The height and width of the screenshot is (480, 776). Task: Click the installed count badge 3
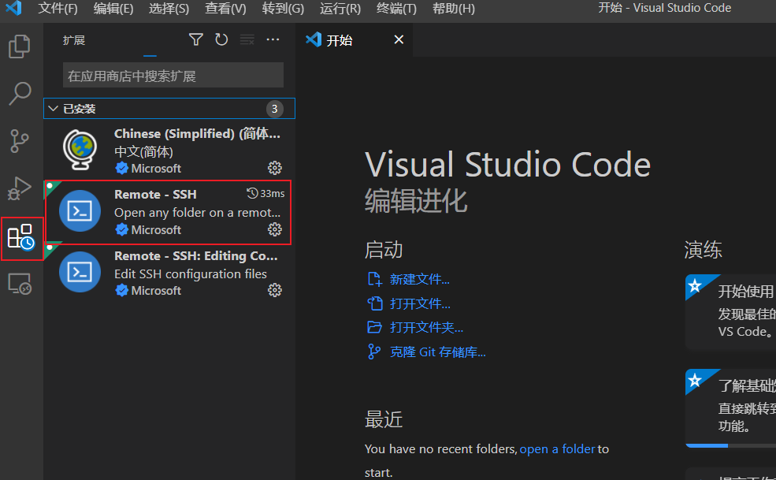point(275,109)
